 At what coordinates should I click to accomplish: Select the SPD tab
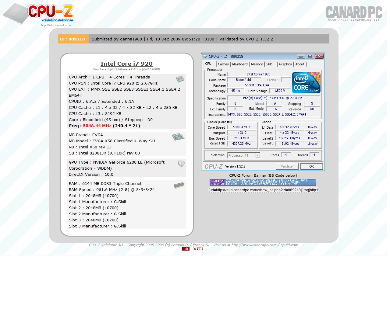click(269, 64)
